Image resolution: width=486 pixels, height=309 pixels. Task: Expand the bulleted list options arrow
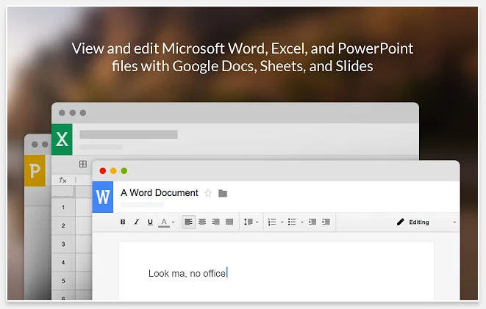point(302,222)
